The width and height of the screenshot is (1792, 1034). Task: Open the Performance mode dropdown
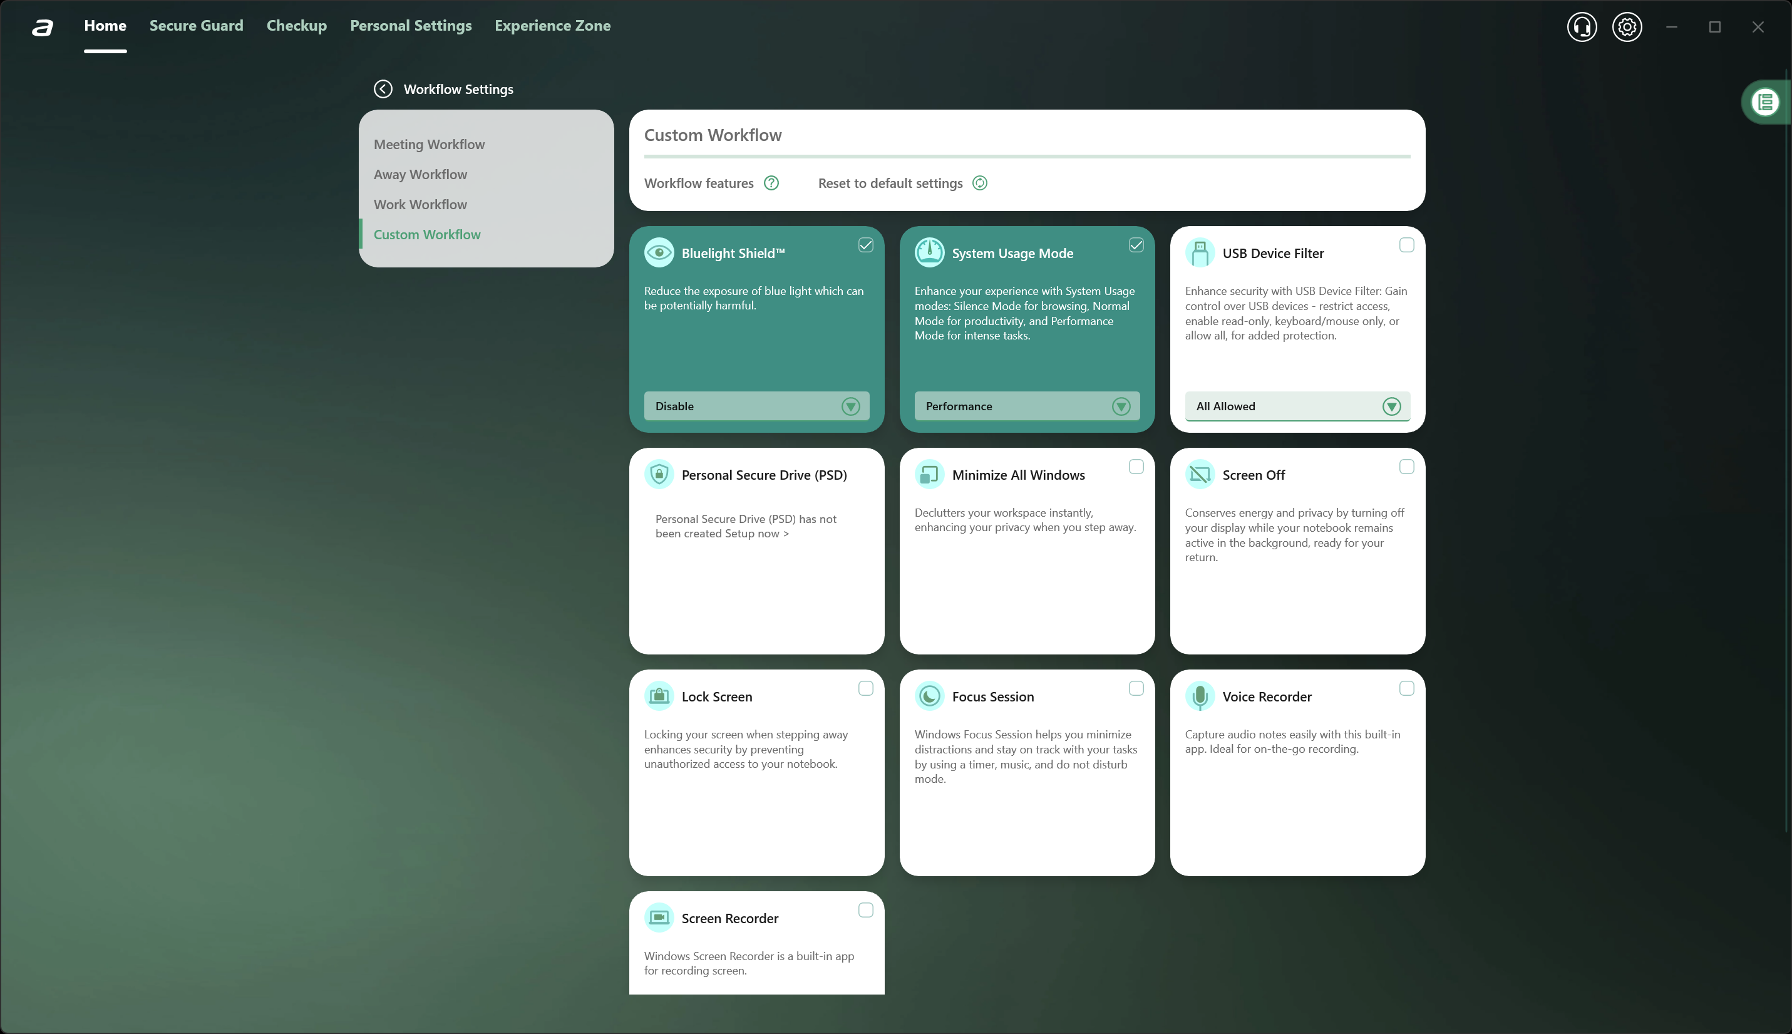click(1120, 406)
